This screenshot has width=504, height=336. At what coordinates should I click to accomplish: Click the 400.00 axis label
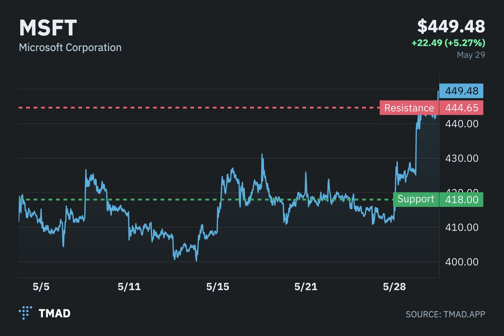coord(461,262)
